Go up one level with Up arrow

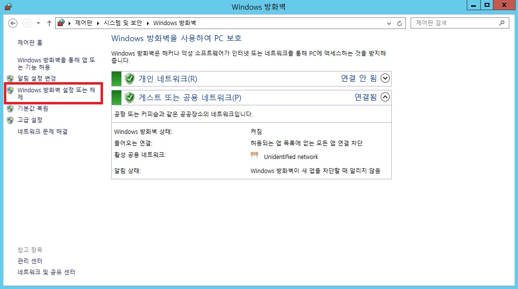tap(49, 23)
